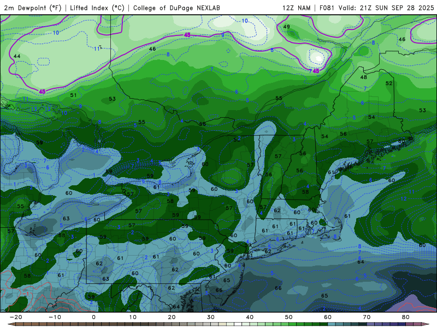437x327 pixels.
Task: Click 'Valid: 21Z SUN SEP 28 2025' text
Action: tap(386, 8)
